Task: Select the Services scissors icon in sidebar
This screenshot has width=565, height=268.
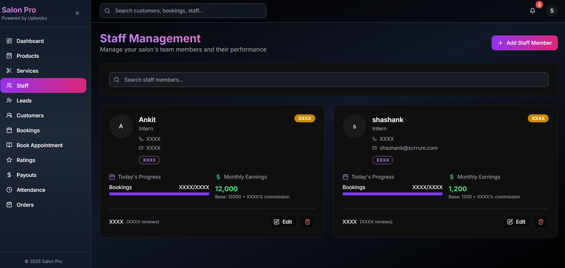Action: [9, 71]
